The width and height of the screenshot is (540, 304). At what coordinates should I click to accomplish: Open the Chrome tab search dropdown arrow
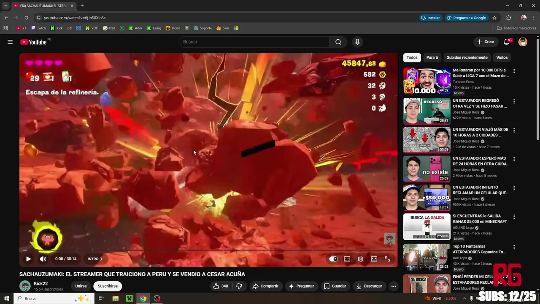[x=5, y=5]
